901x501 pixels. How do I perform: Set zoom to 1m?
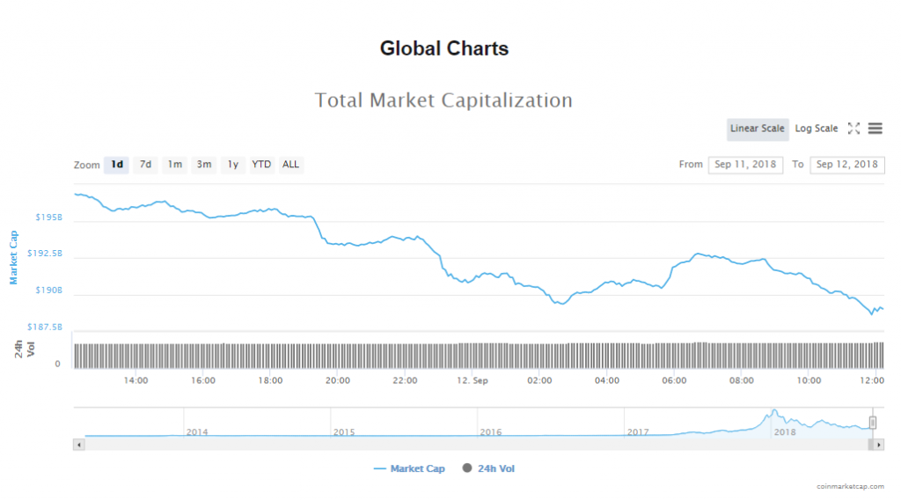pyautogui.click(x=175, y=165)
